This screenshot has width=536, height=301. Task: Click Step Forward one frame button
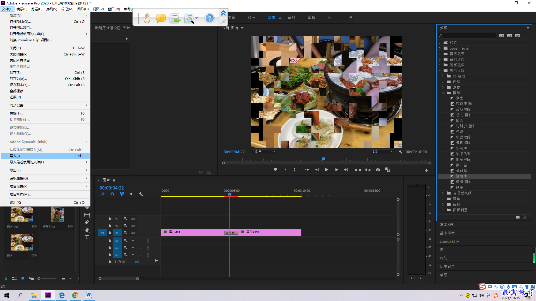click(336, 170)
